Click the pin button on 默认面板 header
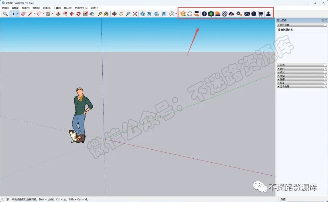Screen dimensions: 328x202 (x=323, y=20)
